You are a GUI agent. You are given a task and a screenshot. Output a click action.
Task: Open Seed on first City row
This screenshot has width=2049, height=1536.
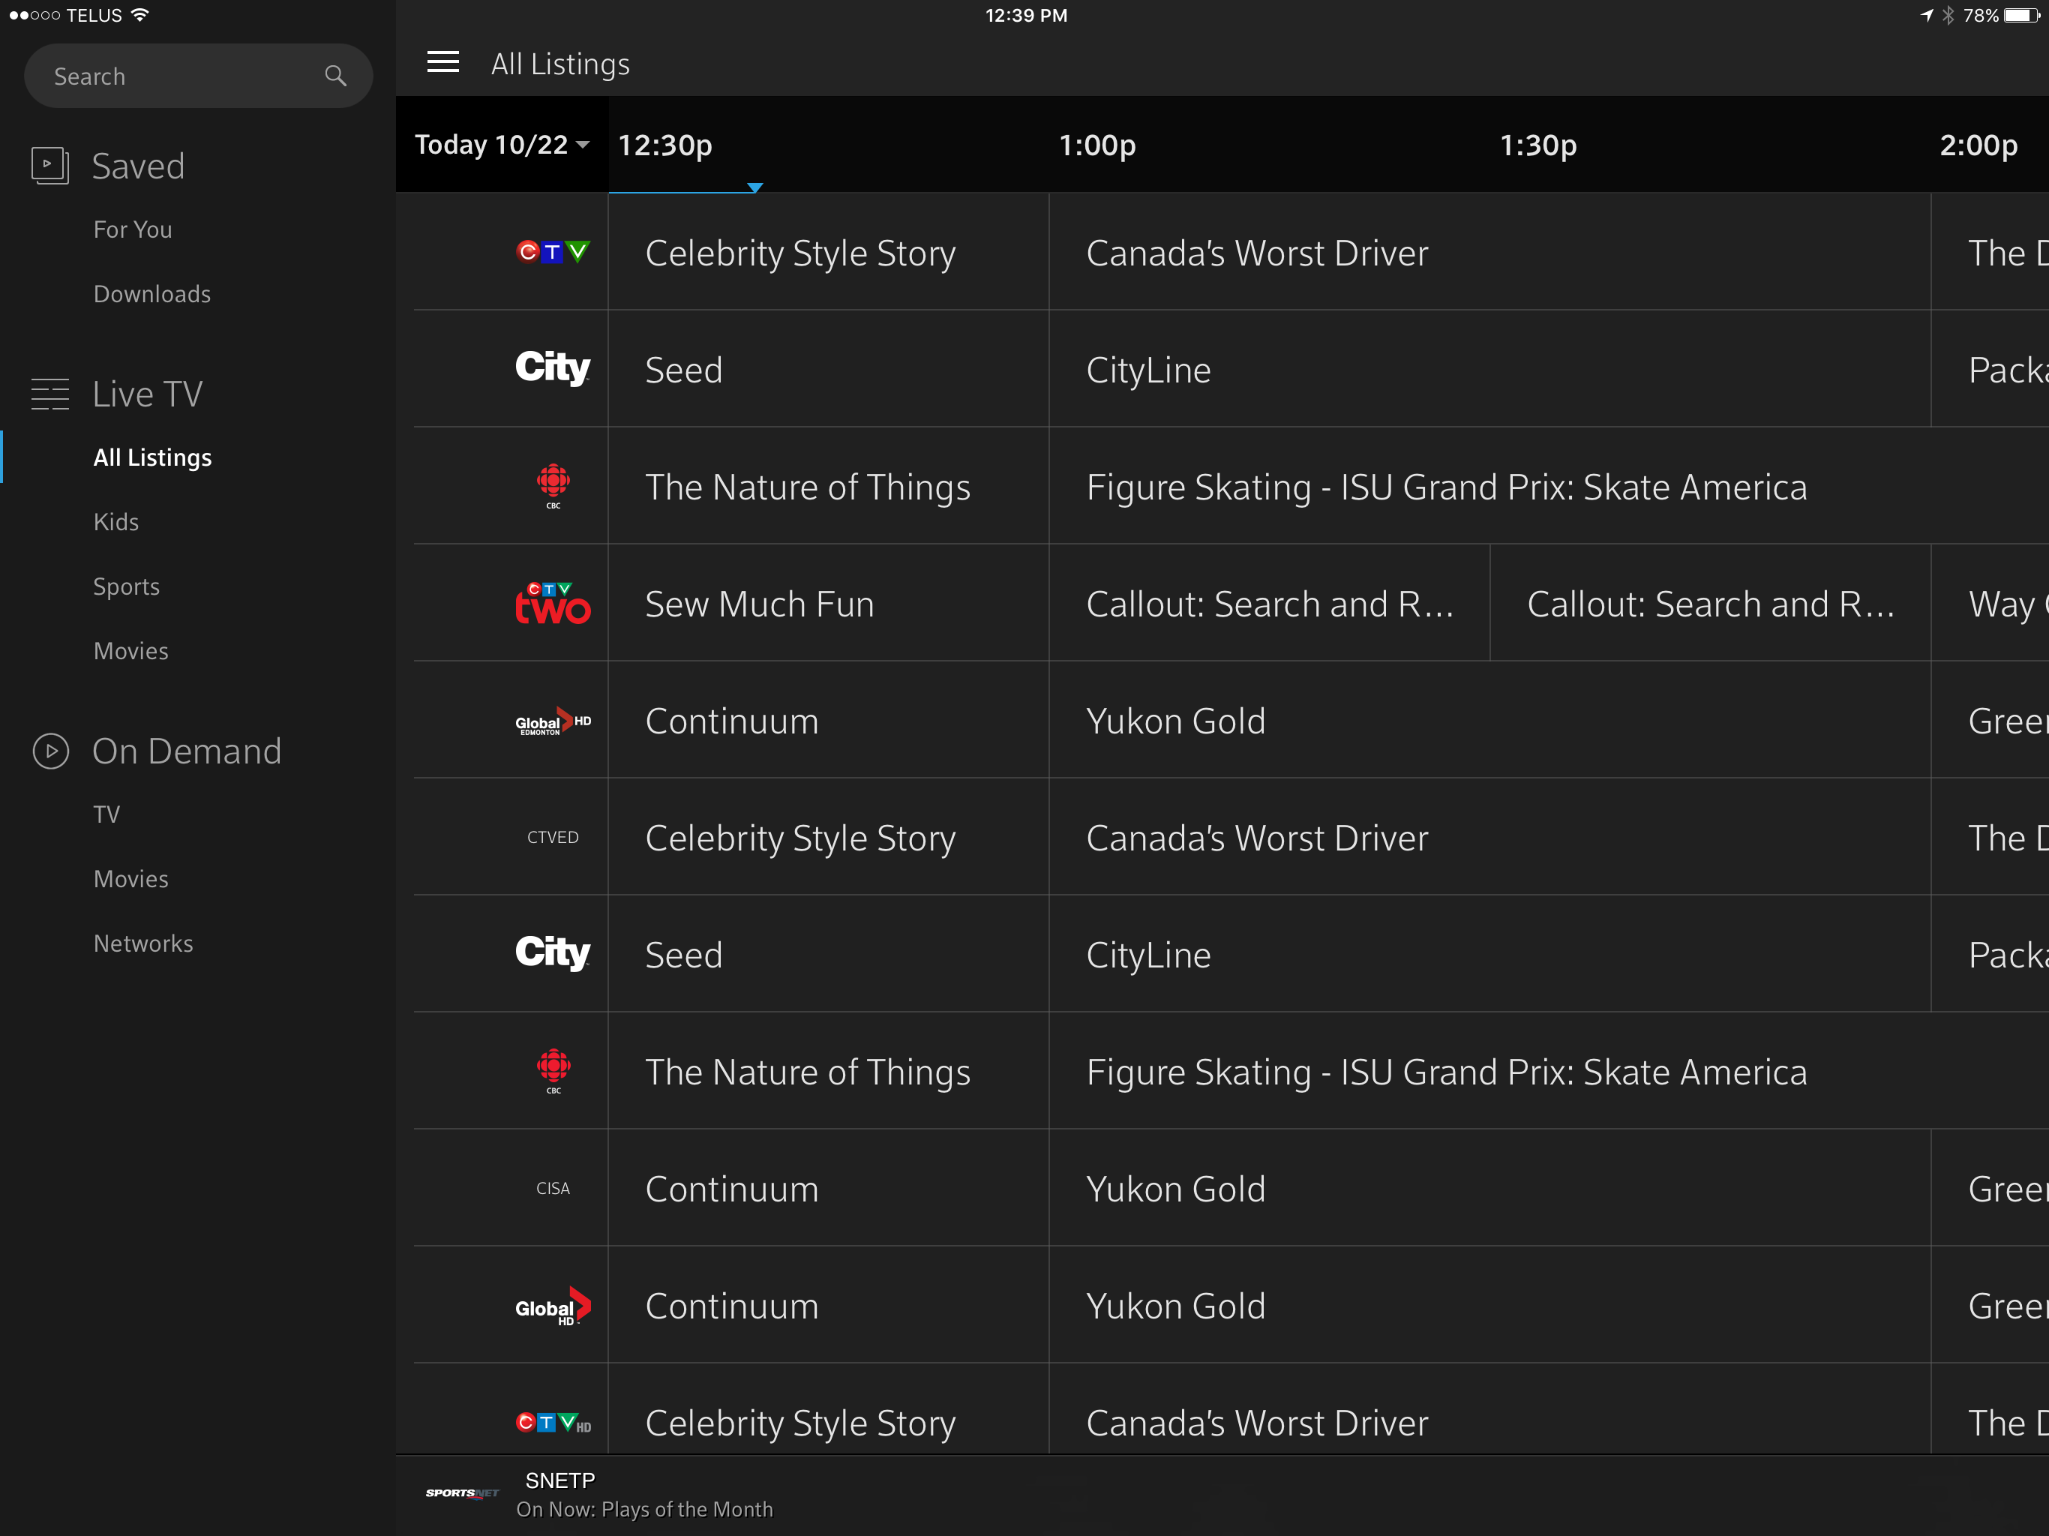(828, 369)
